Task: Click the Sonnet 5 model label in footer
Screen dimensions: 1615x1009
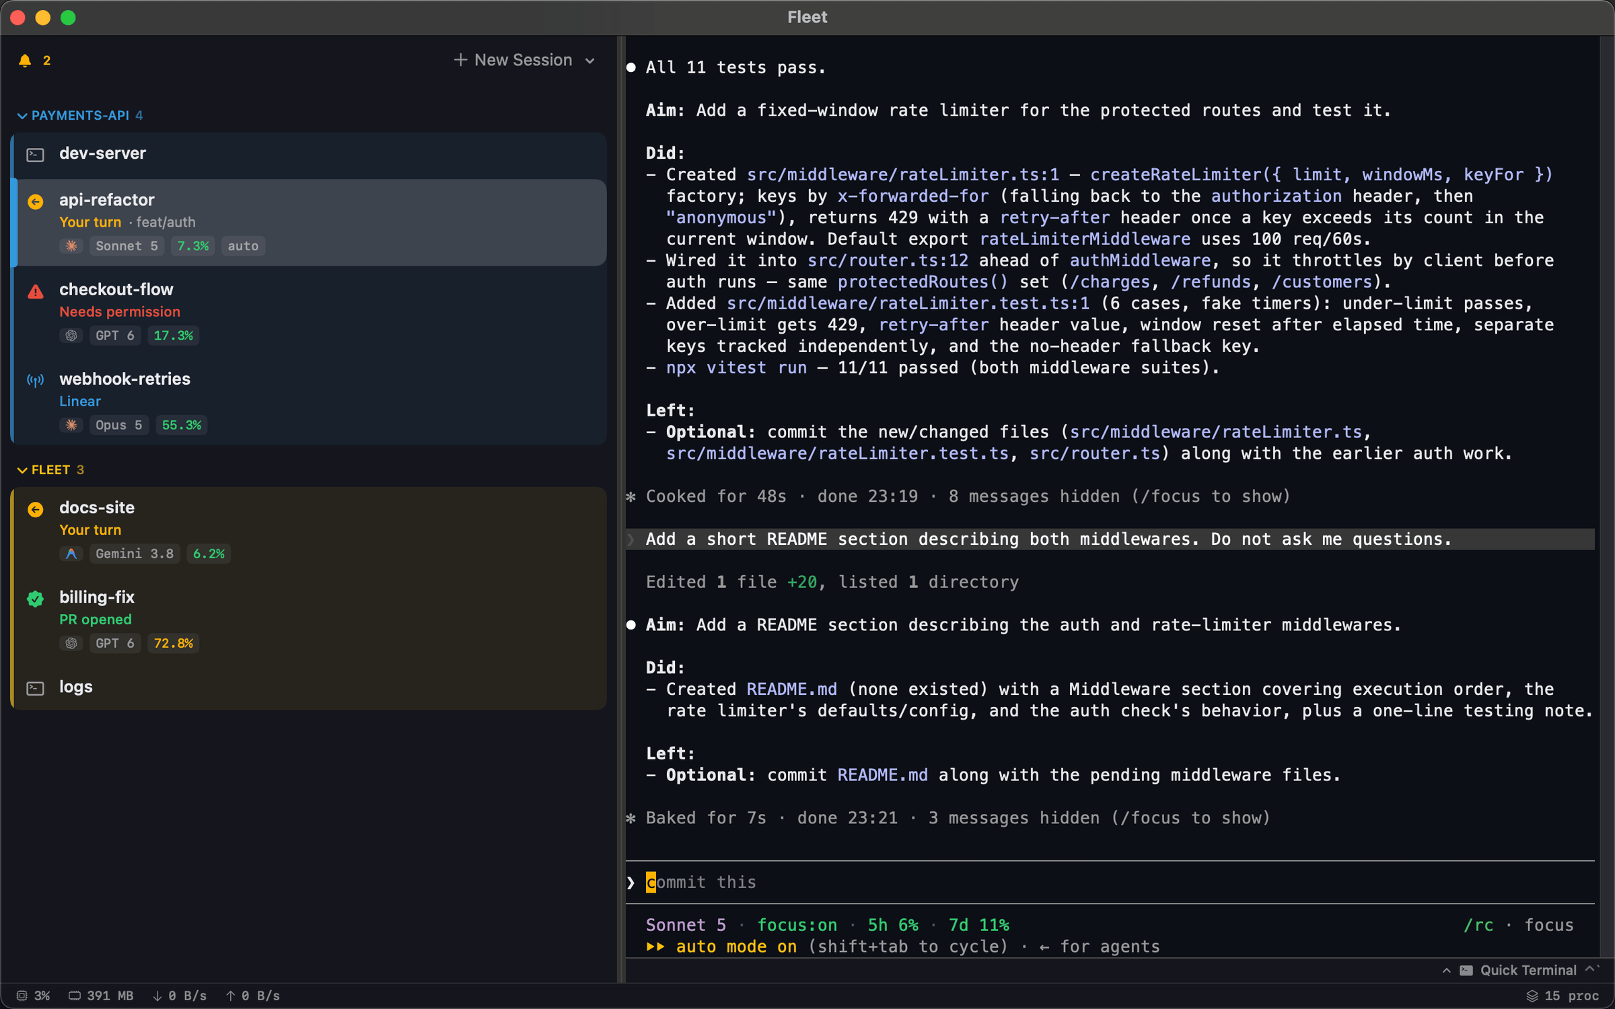Action: point(686,925)
